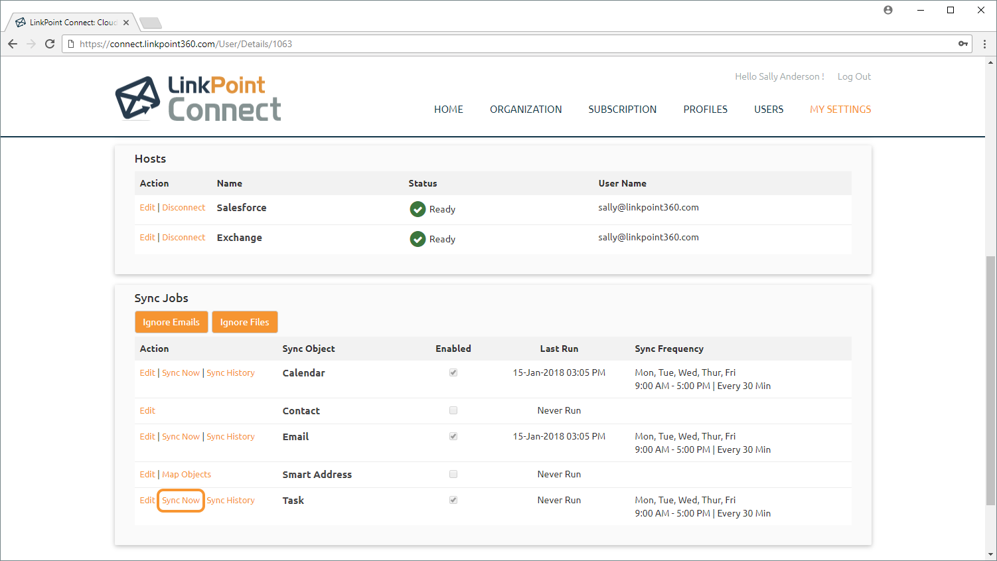Click the Exchange host name
This screenshot has height=561, width=997.
[239, 238]
